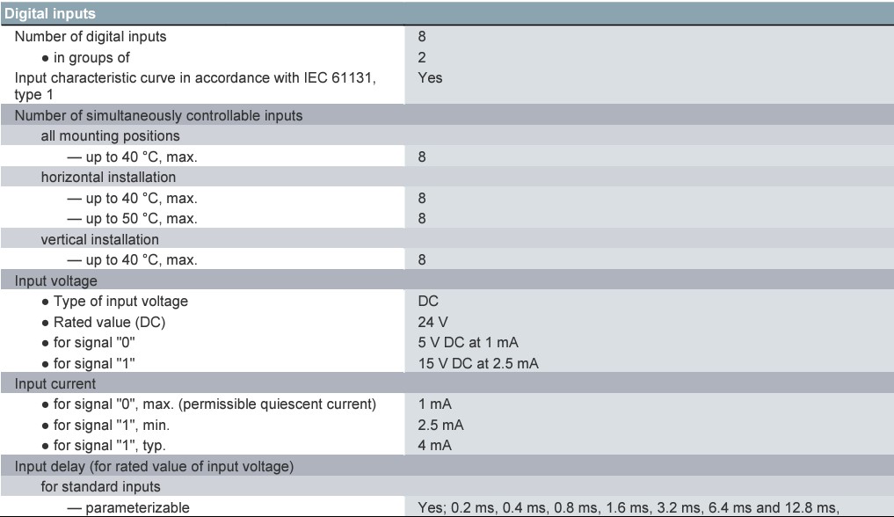Select the "DC" input voltage type value
This screenshot has width=894, height=517.
coord(428,301)
